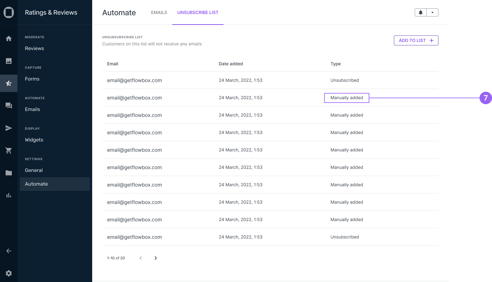Go to the previous page chevron
The image size is (492, 282).
(x=141, y=258)
